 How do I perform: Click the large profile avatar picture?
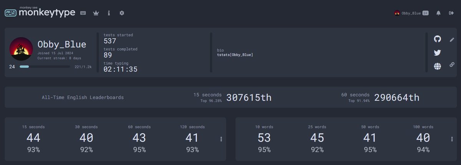click(21, 49)
